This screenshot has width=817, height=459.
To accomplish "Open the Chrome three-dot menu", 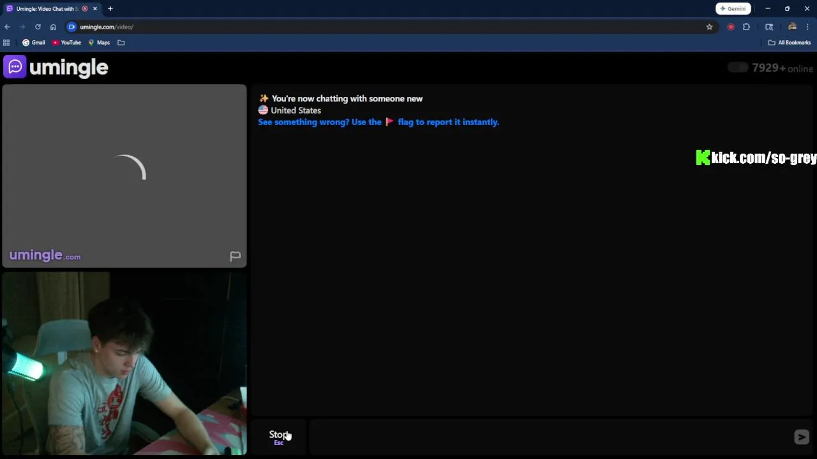I will 807,27.
